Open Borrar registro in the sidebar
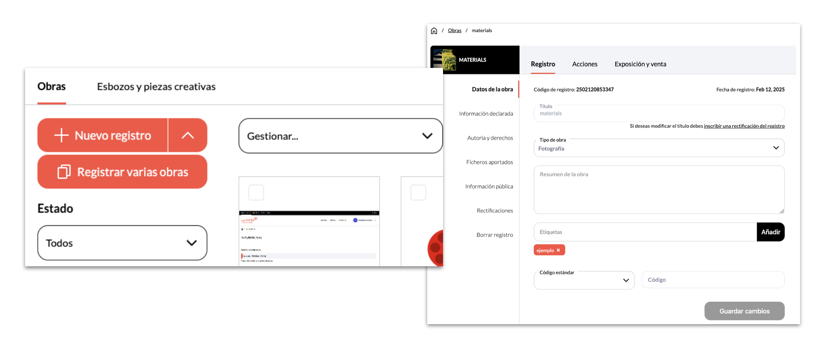Screen dimensions: 829x345 click(x=494, y=235)
